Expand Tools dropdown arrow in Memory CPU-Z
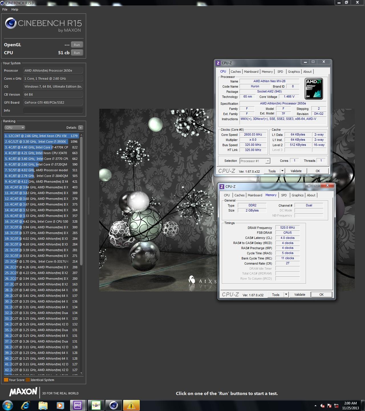Viewport: 365px width, 411px height. pos(286,295)
